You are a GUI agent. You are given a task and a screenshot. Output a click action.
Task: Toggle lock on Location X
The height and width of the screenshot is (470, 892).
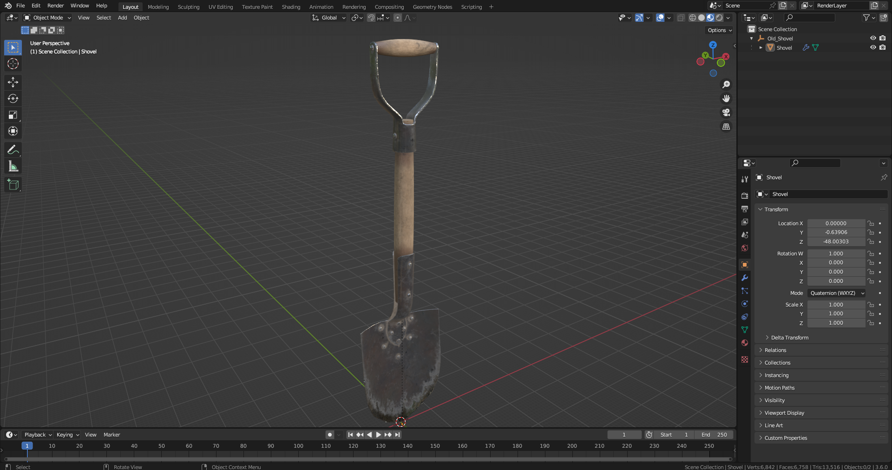(x=871, y=223)
